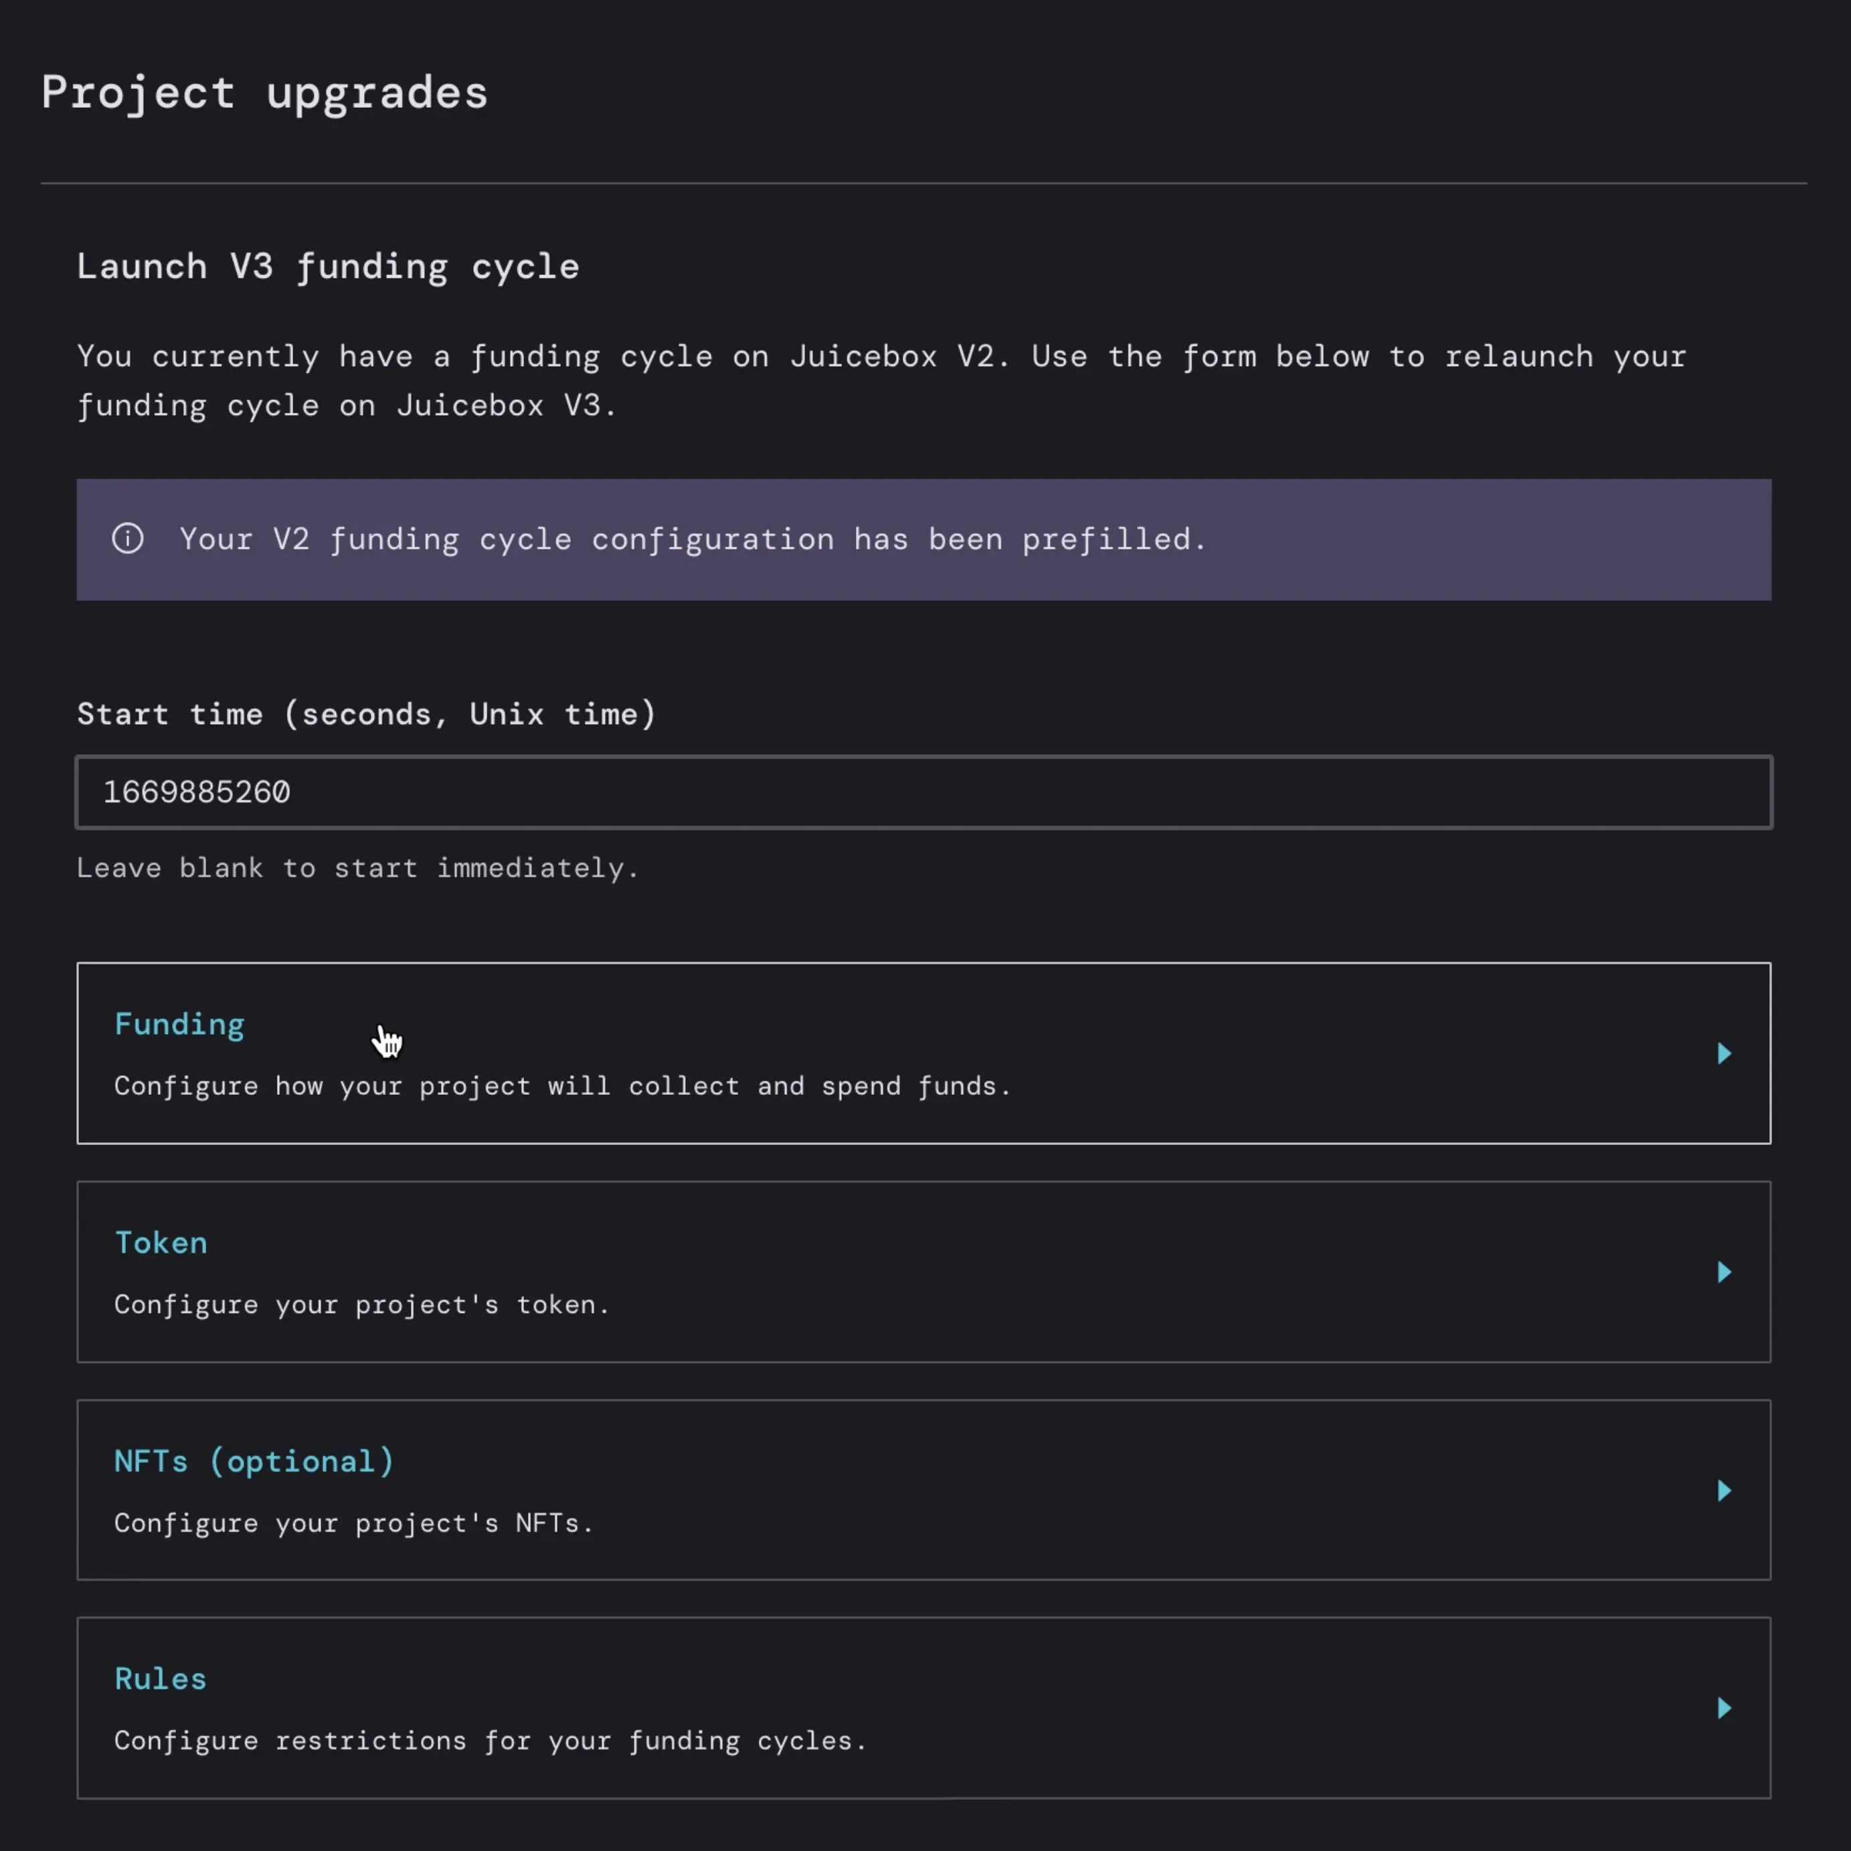Click the prefilled configuration banner
Image resolution: width=1851 pixels, height=1851 pixels.
(x=925, y=539)
